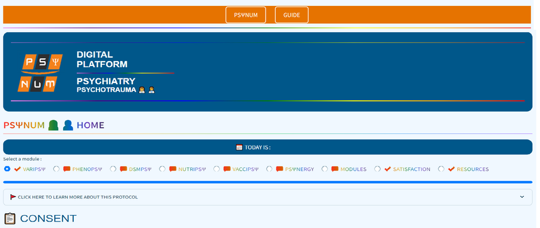Select the NUTRIPSΨ module radio button
Screen dimensions: 540x228
pyautogui.click(x=162, y=169)
